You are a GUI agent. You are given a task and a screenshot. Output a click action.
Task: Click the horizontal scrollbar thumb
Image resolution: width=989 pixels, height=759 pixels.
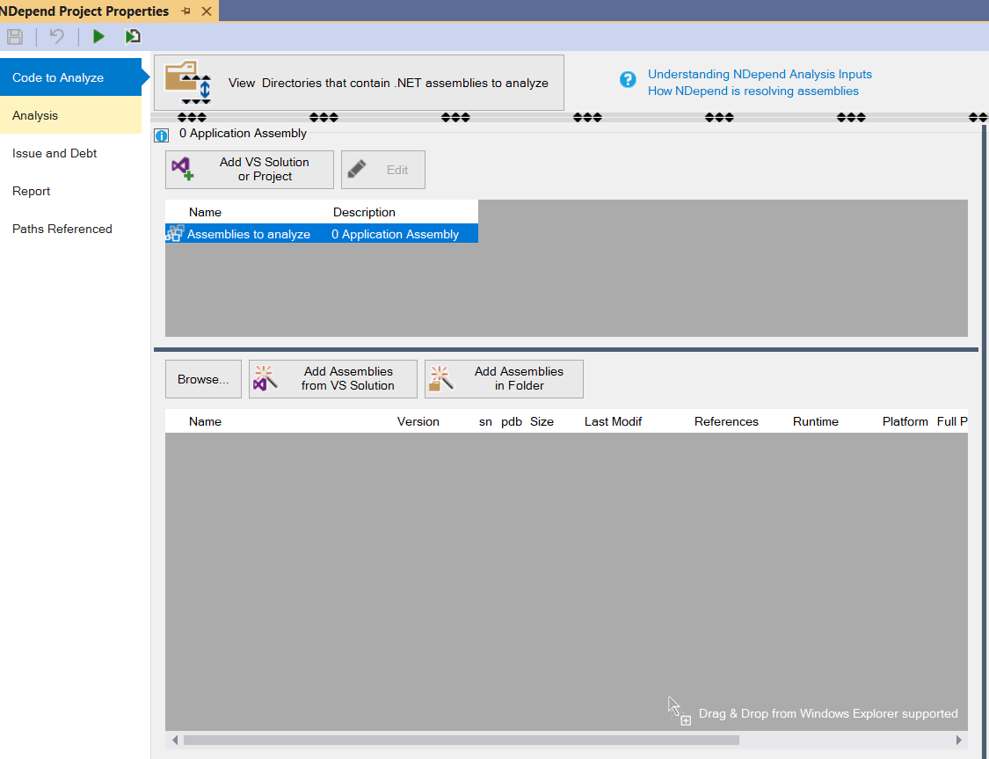461,740
